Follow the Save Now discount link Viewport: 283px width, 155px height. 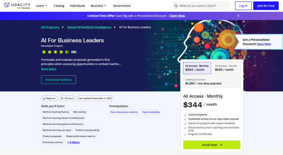(264, 44)
